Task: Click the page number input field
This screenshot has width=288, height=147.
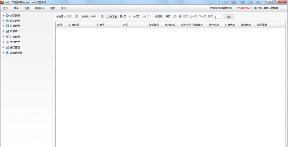Action: pos(218,17)
